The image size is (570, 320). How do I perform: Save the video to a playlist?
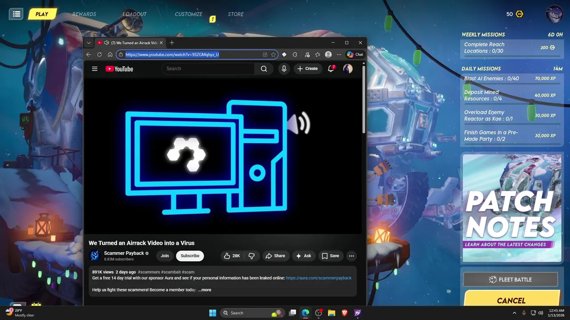(330, 256)
